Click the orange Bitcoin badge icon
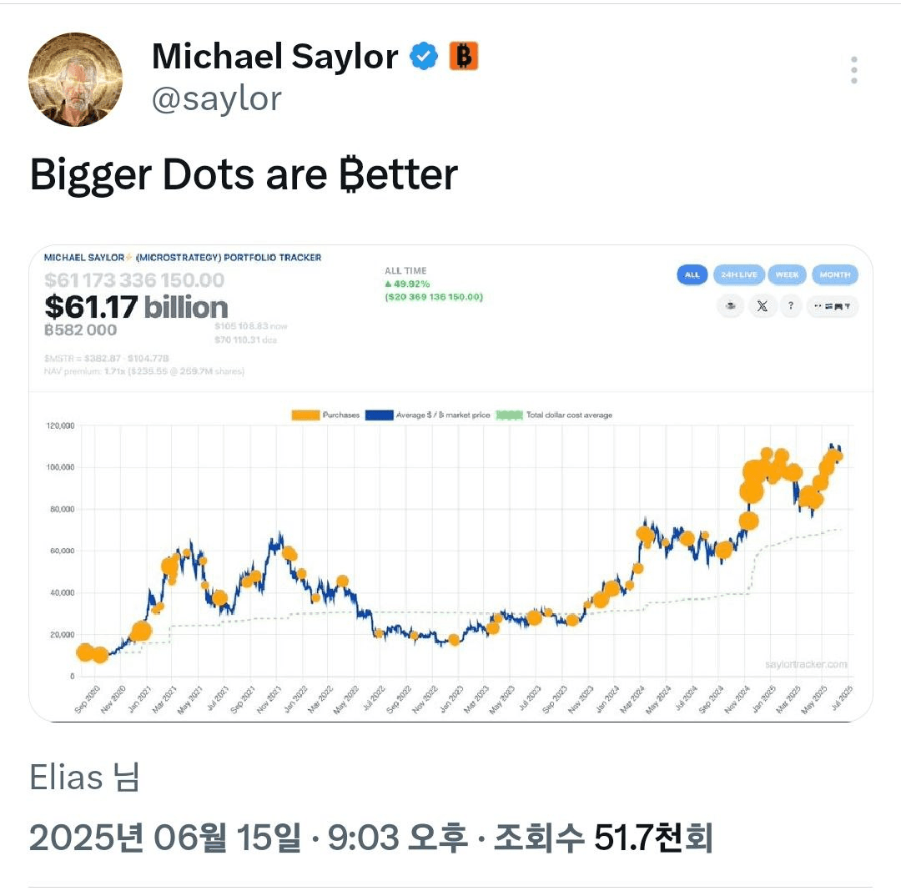Viewport: 901px width, 891px height. pos(463,56)
